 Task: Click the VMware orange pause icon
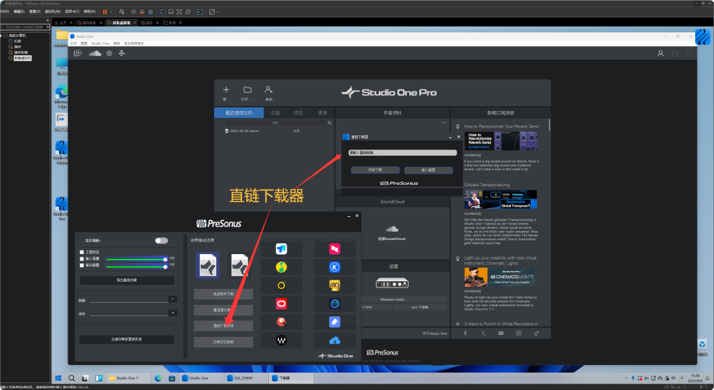coord(105,12)
